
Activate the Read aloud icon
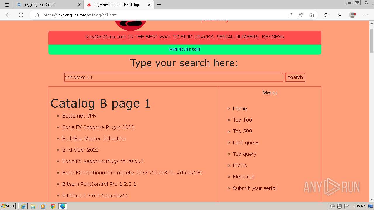[x=300, y=15]
